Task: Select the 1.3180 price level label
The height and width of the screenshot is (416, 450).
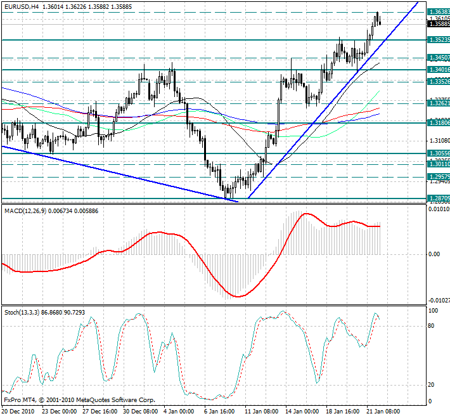Action: 439,123
